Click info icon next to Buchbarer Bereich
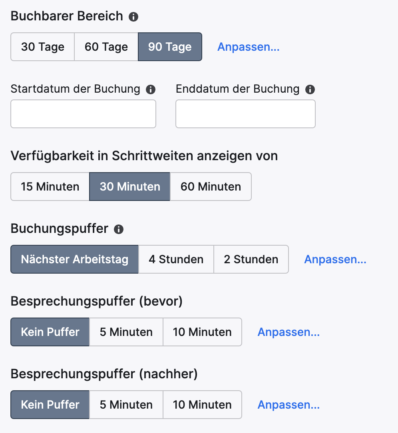398x433 pixels. (133, 17)
